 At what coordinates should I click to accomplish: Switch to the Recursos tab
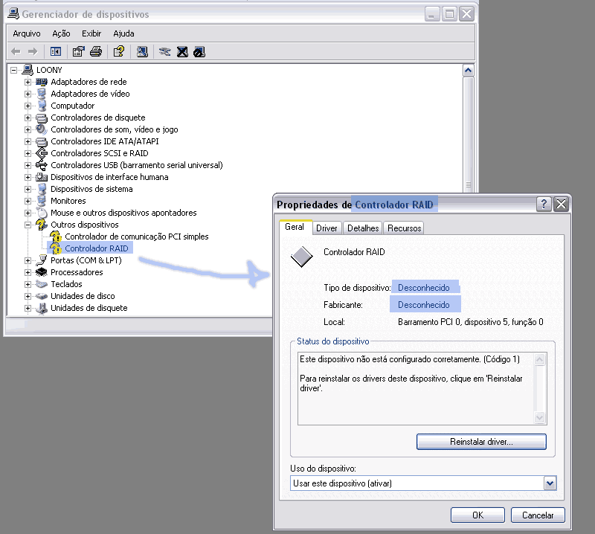coord(404,228)
